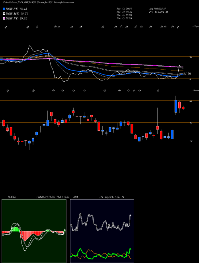Click the ADX panel title label
Viewport: 199px width, 263px height.
click(x=76, y=197)
